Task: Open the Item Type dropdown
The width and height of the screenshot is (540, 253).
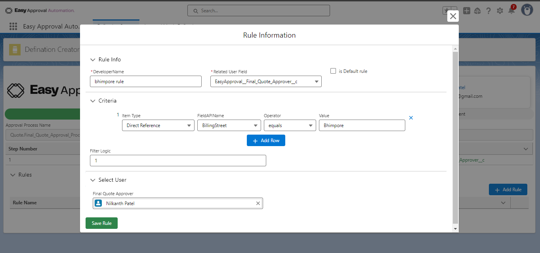Action: tap(158, 126)
